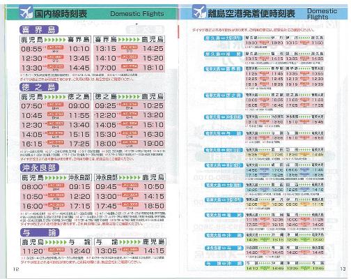Select the 与論 section label
Screen dimensions: 351x279
40,232
